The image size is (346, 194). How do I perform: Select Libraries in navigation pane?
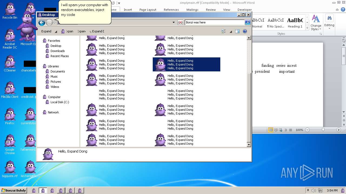(51, 66)
